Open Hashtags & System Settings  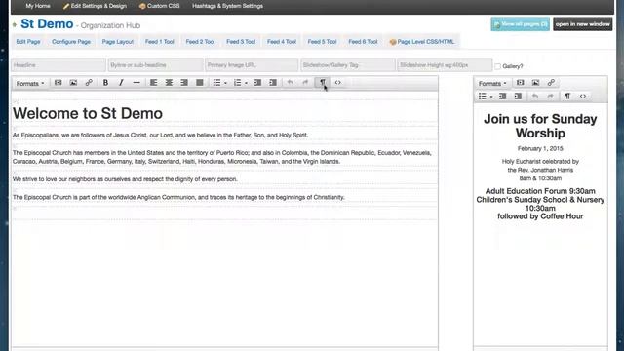(x=227, y=6)
